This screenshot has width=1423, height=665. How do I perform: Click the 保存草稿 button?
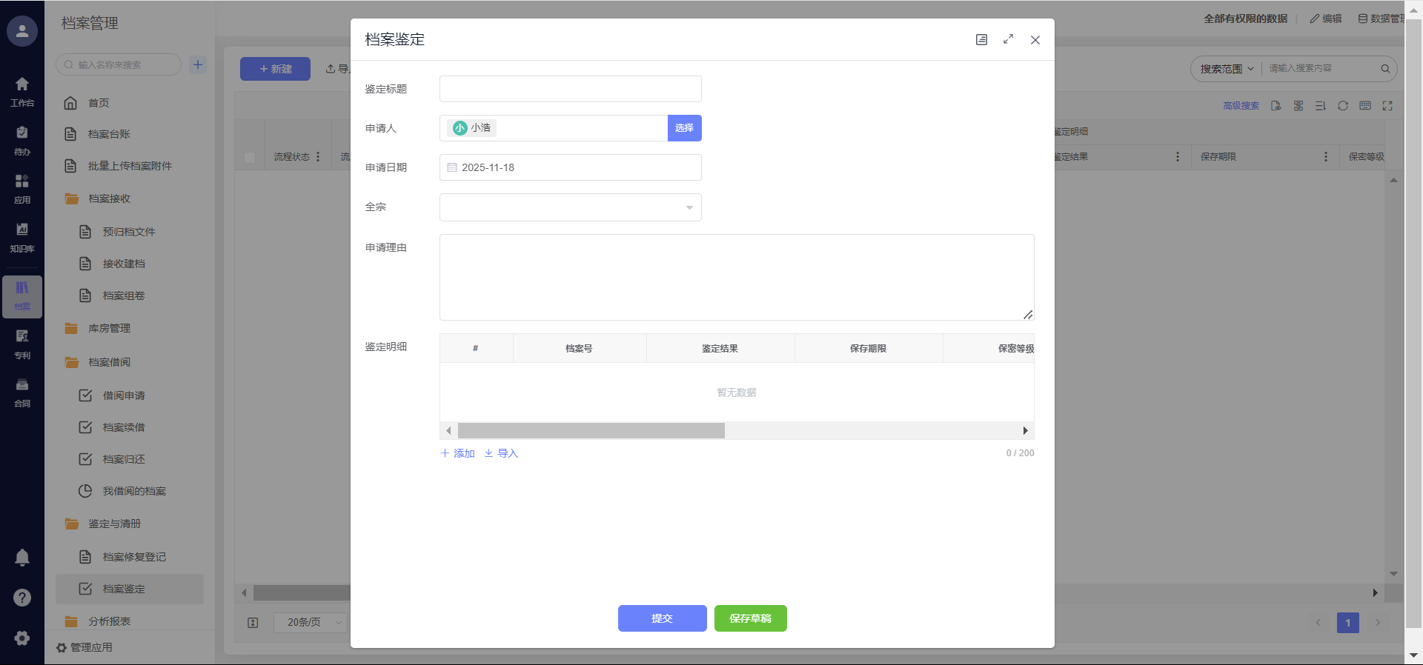point(750,618)
